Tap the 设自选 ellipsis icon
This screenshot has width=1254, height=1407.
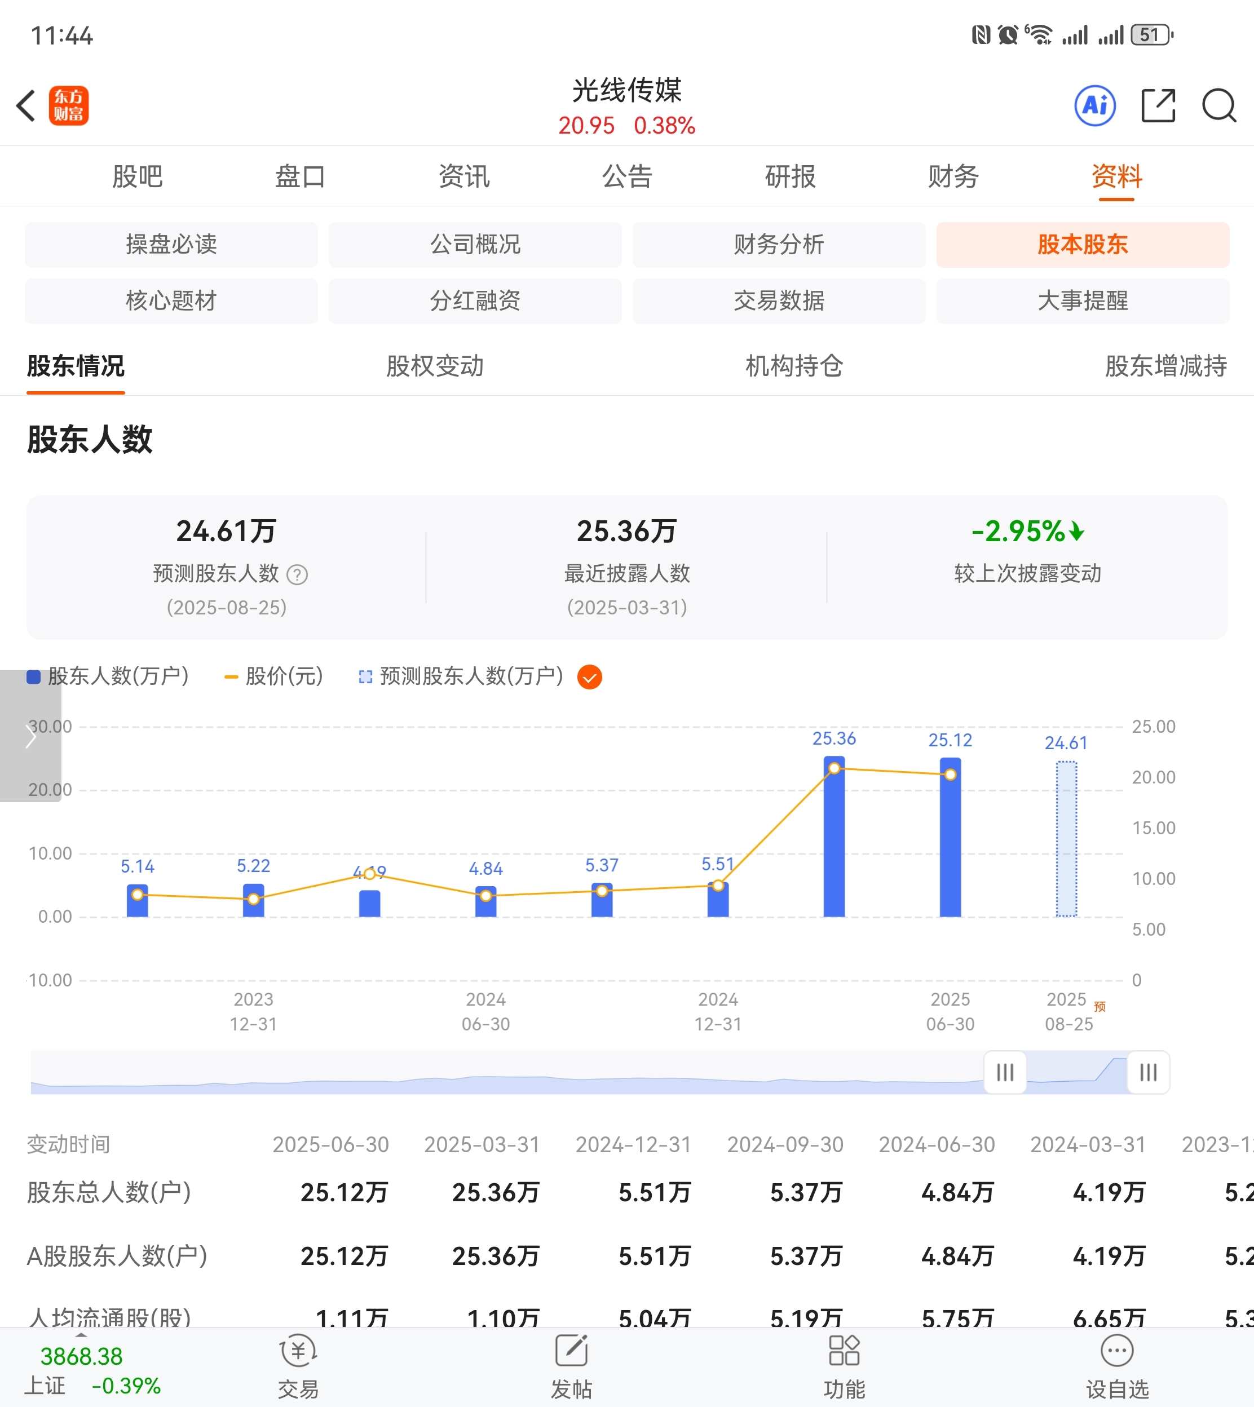pyautogui.click(x=1117, y=1351)
